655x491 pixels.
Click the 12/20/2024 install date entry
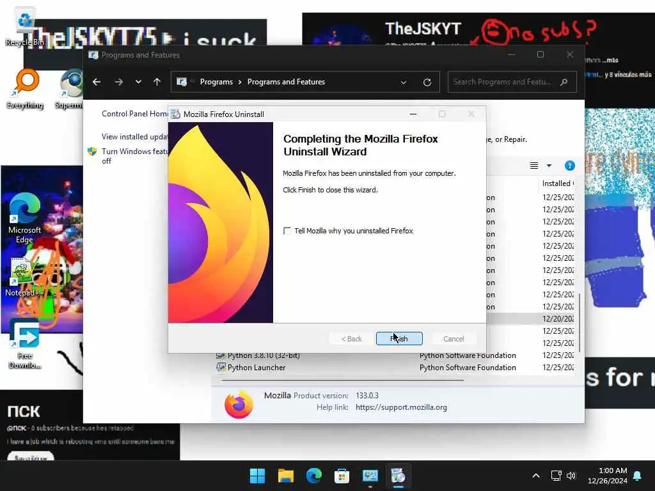(558, 318)
